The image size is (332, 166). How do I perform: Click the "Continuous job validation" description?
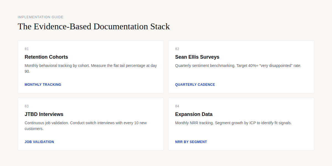(x=86, y=126)
